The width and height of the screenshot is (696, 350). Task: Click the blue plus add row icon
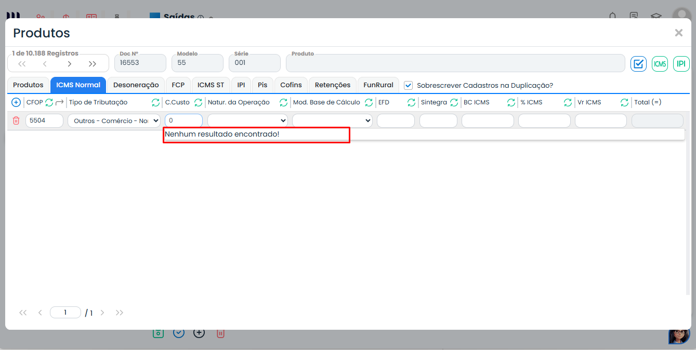(16, 102)
